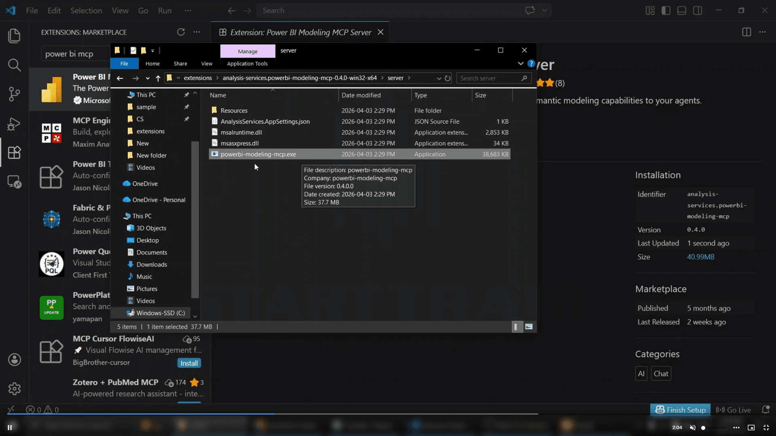Expand File Explorer address bar history dropdown
Image resolution: width=776 pixels, height=436 pixels.
pyautogui.click(x=439, y=78)
